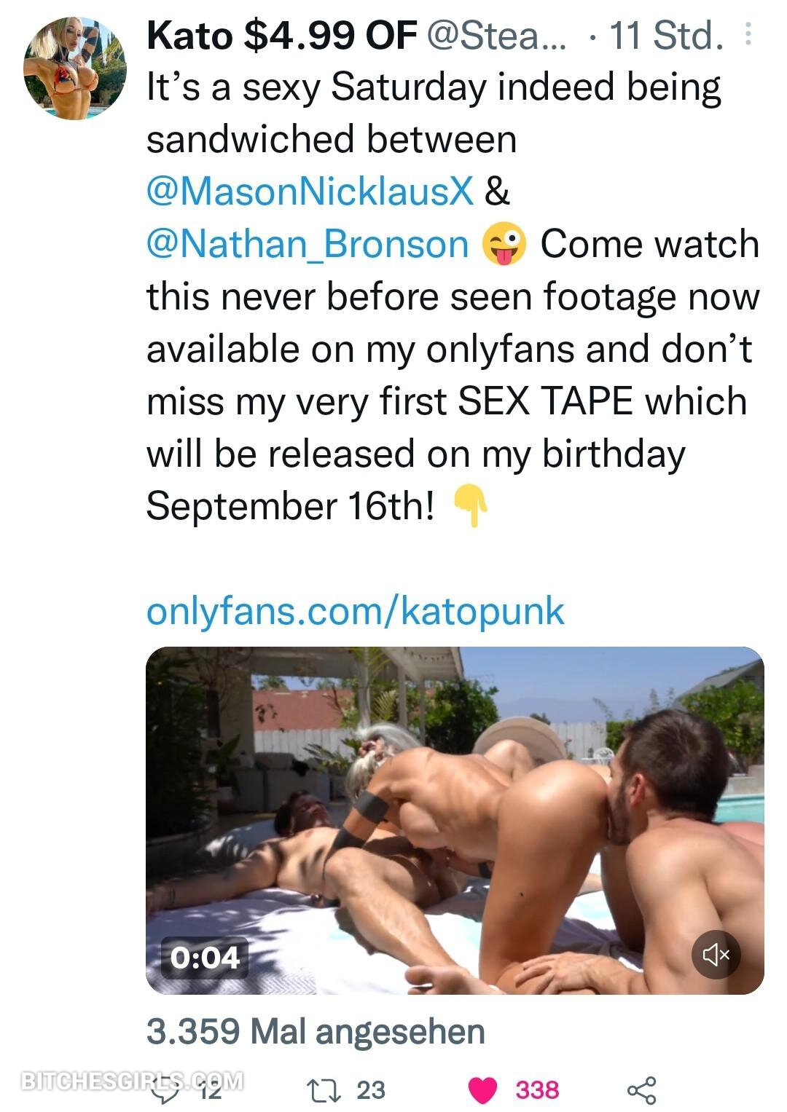Screen dimensions: 787x1112
Task: Tap the display name "Kato $4.99 OF"
Action: 282,35
